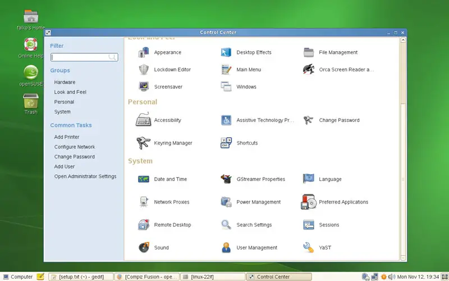Jump to the System group
Screen dimensions: 449x281
[62, 112]
